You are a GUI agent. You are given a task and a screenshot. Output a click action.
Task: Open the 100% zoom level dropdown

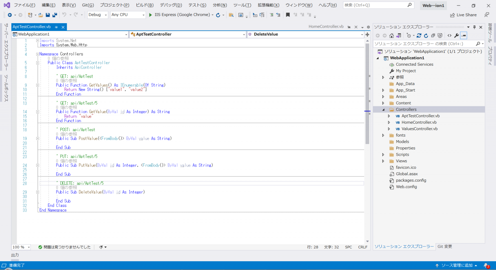click(21, 247)
